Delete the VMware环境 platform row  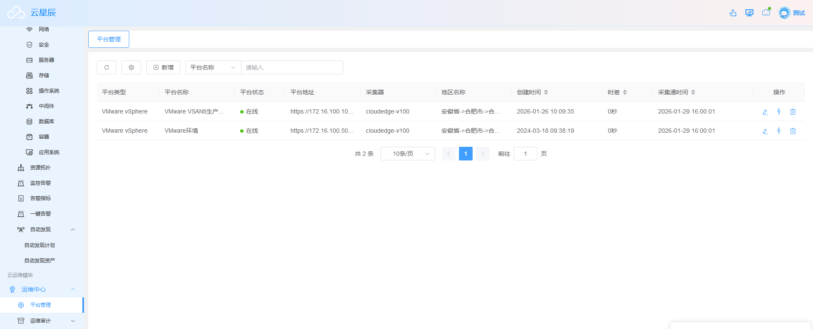pyautogui.click(x=793, y=131)
